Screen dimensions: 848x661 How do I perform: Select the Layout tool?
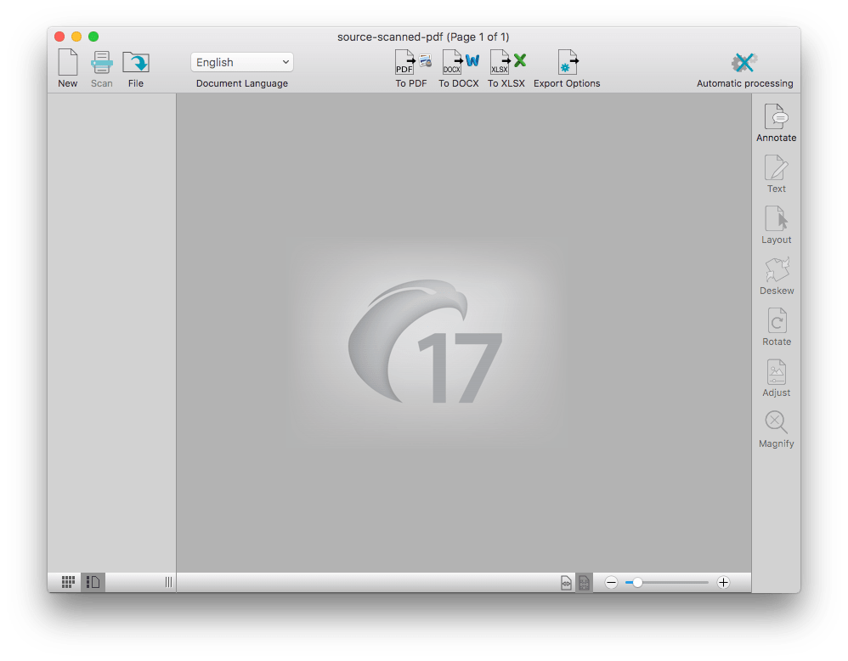click(776, 223)
